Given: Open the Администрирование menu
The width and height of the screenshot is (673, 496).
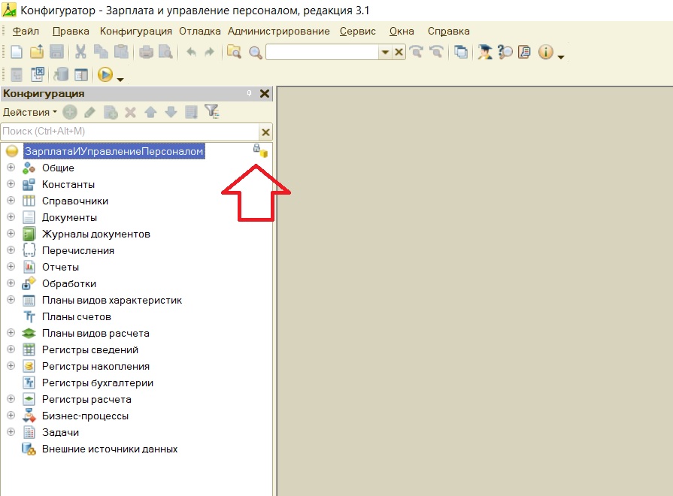Looking at the screenshot, I should (278, 32).
